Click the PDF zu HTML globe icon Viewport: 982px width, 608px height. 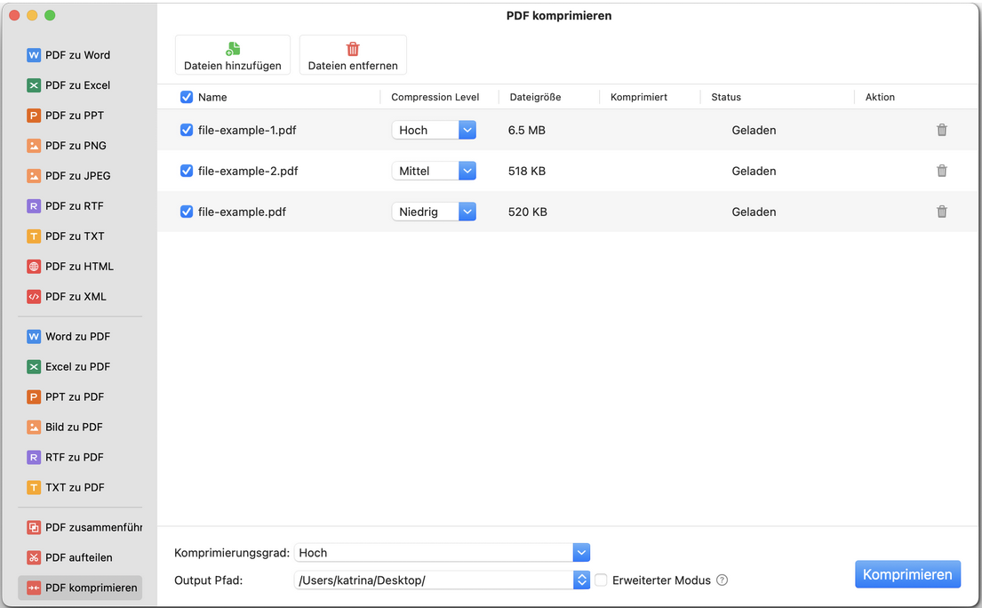[34, 267]
